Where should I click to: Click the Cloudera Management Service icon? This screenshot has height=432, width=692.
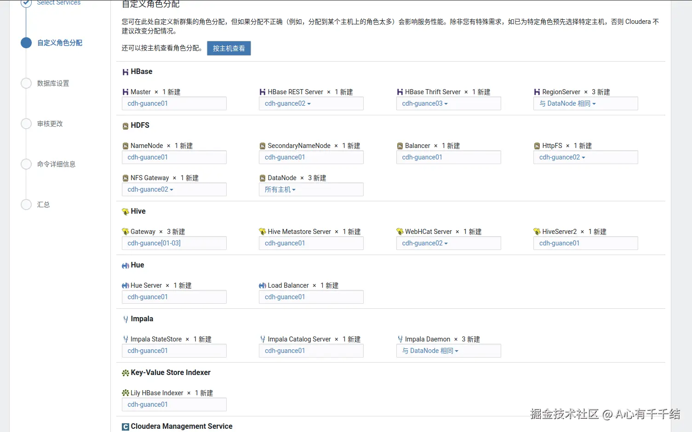pos(125,427)
